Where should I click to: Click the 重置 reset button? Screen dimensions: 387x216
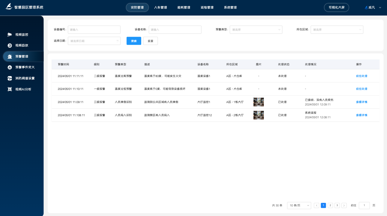[x=150, y=41]
